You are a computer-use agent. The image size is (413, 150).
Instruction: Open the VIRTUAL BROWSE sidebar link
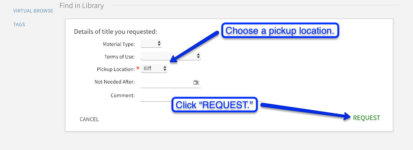point(33,11)
